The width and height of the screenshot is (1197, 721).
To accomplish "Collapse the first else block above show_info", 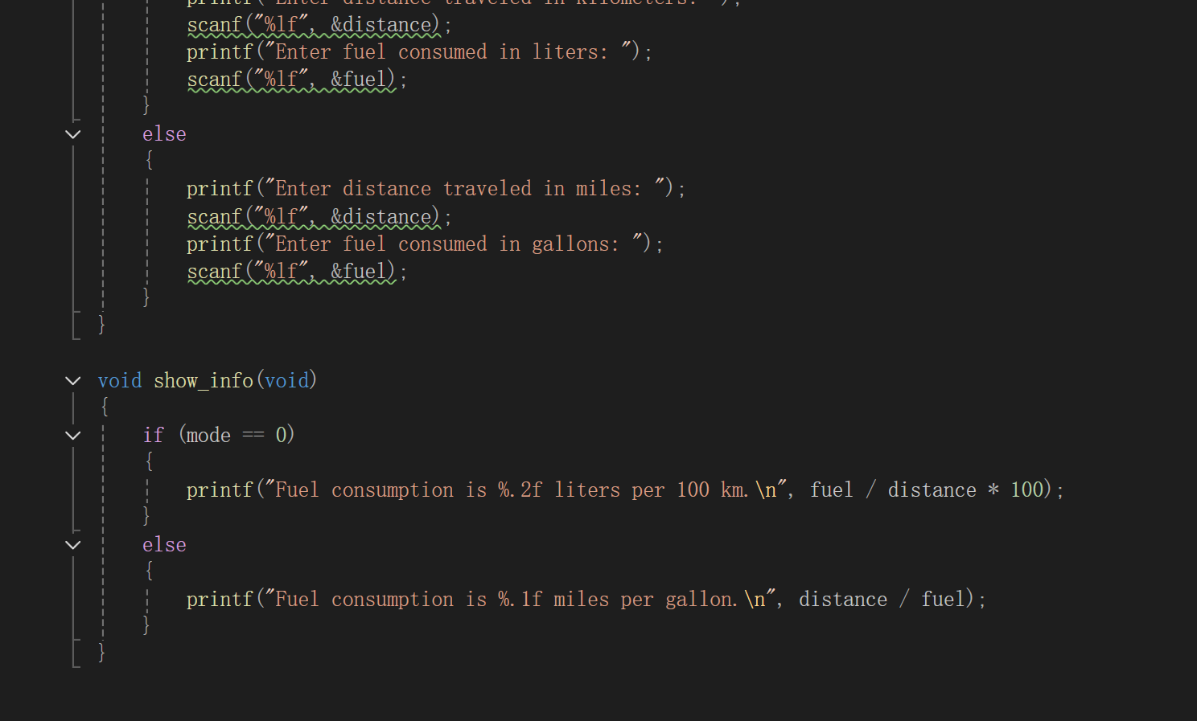I will point(73,134).
